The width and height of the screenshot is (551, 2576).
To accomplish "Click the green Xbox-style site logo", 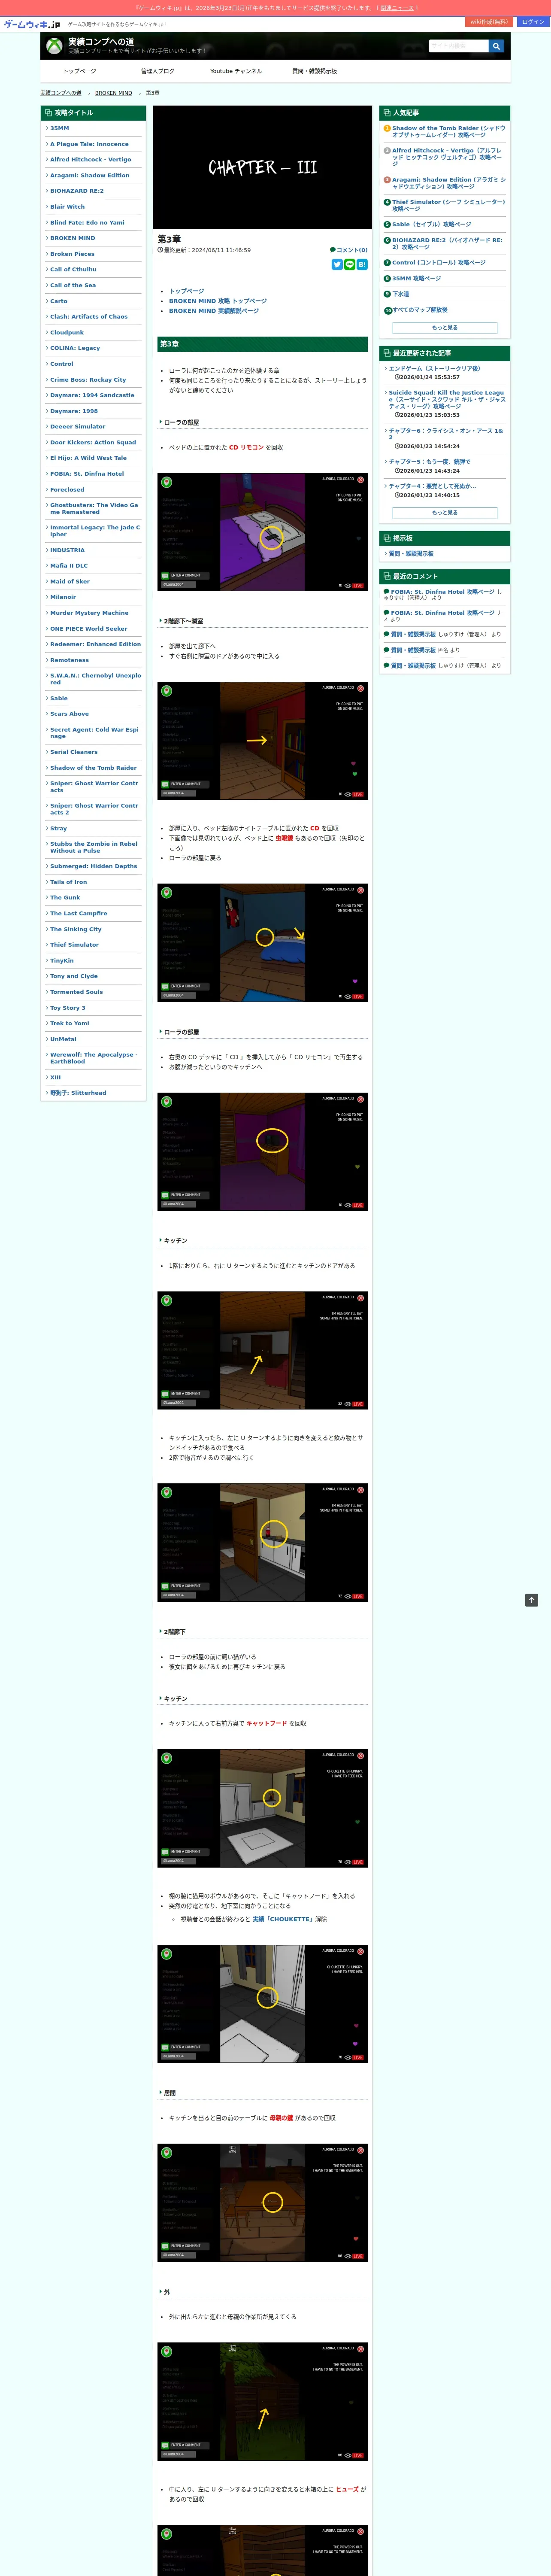I will pyautogui.click(x=54, y=46).
